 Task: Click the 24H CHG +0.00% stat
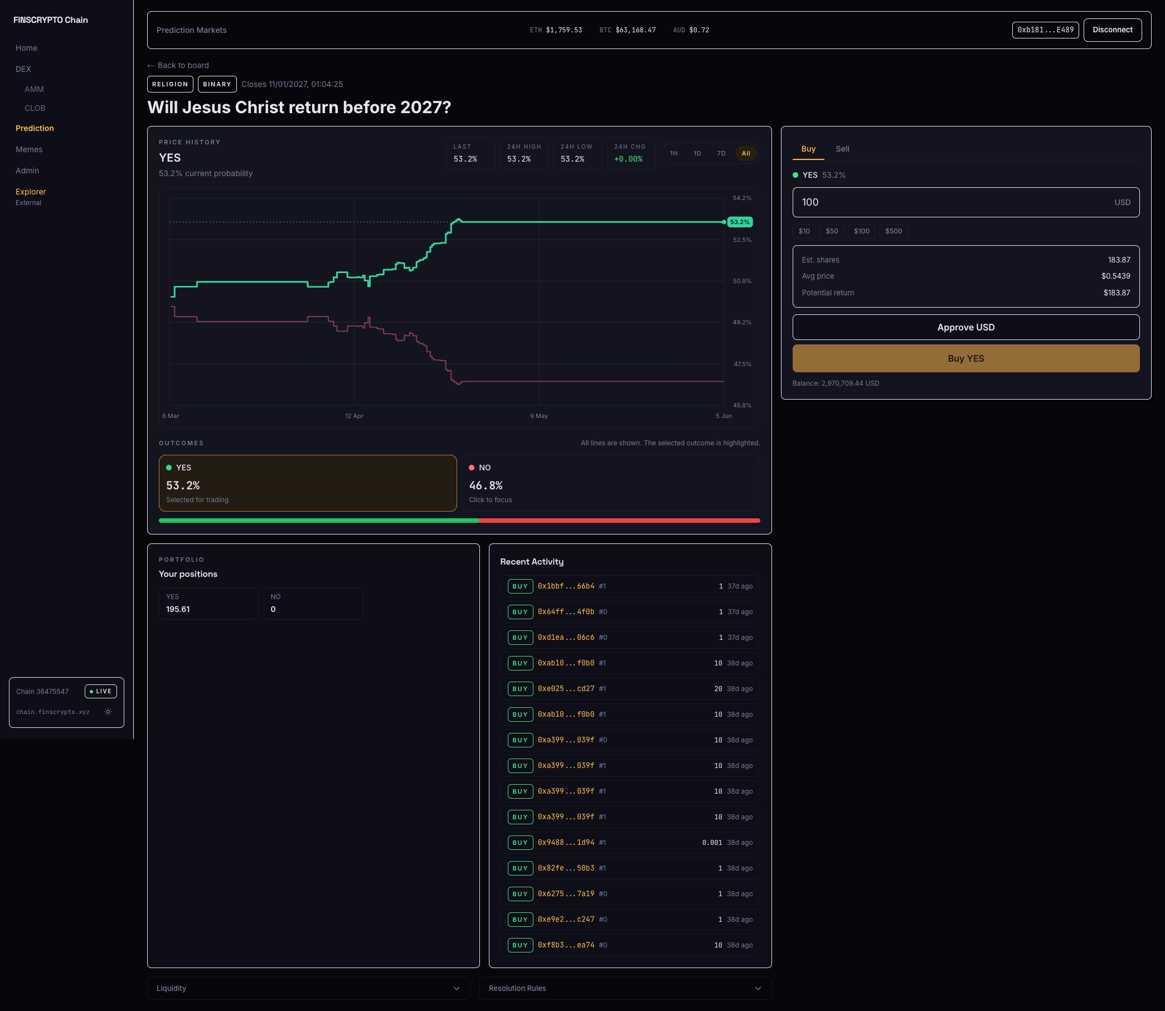coord(632,153)
